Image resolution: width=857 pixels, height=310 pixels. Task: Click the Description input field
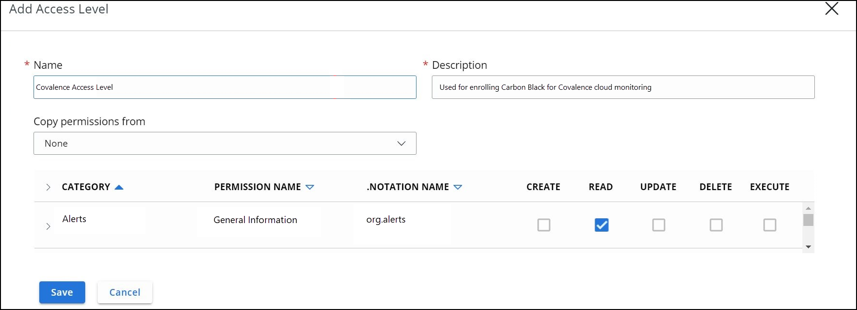(x=623, y=87)
